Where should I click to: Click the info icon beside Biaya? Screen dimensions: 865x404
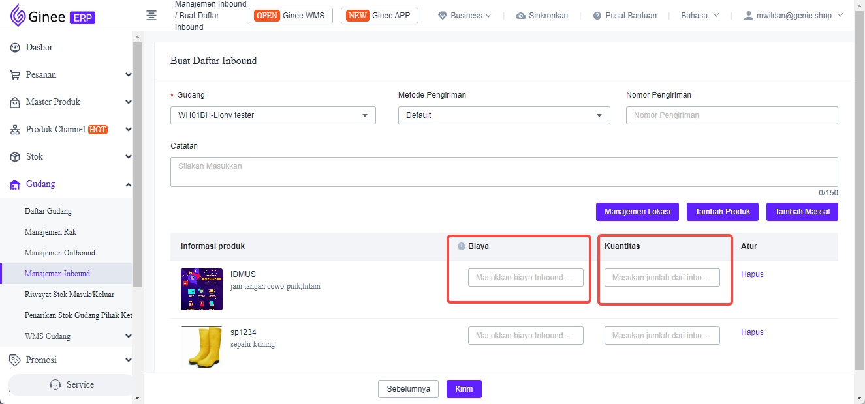(x=462, y=246)
